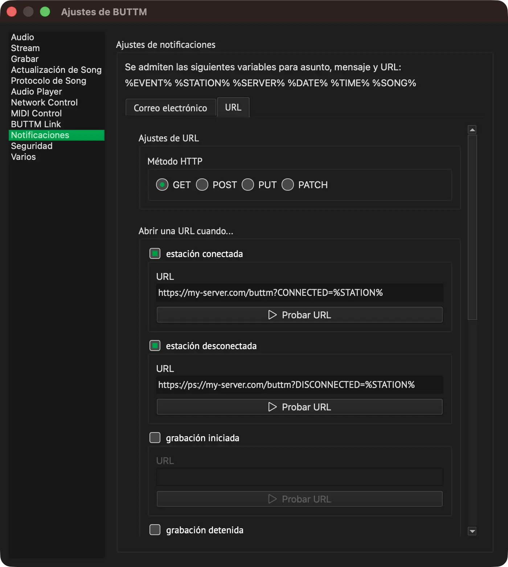Open the Network Control settings
The width and height of the screenshot is (508, 567).
[57, 103]
